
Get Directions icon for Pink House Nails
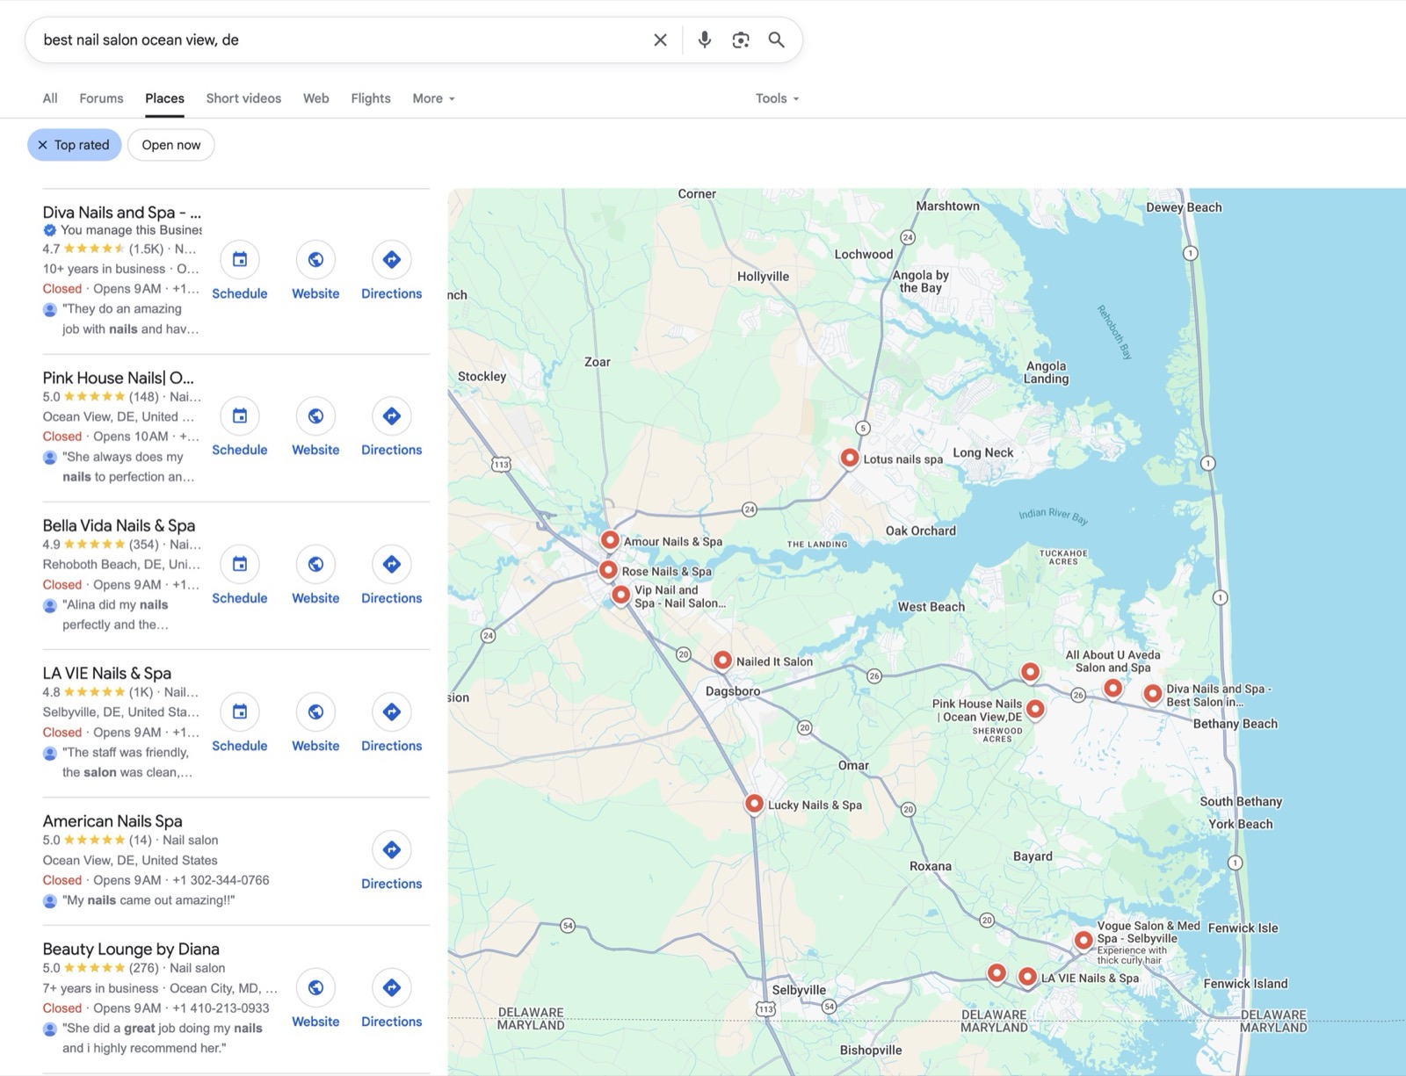pos(392,415)
